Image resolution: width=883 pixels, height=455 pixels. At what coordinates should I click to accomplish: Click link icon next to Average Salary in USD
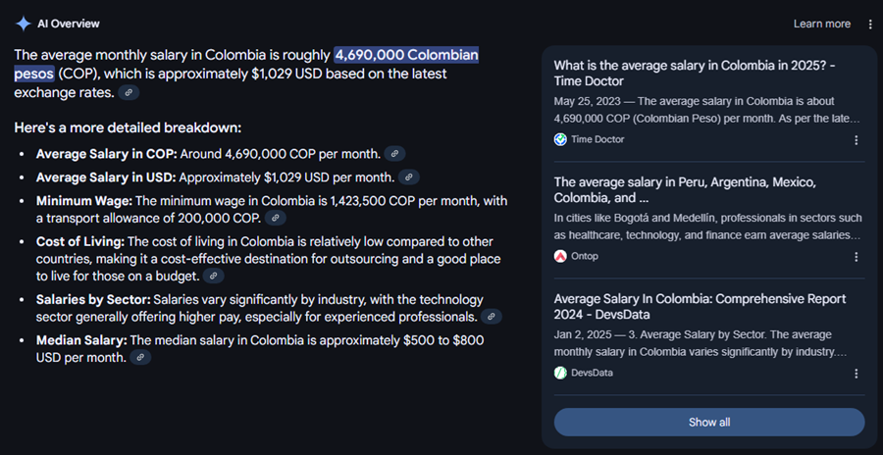[x=409, y=177]
